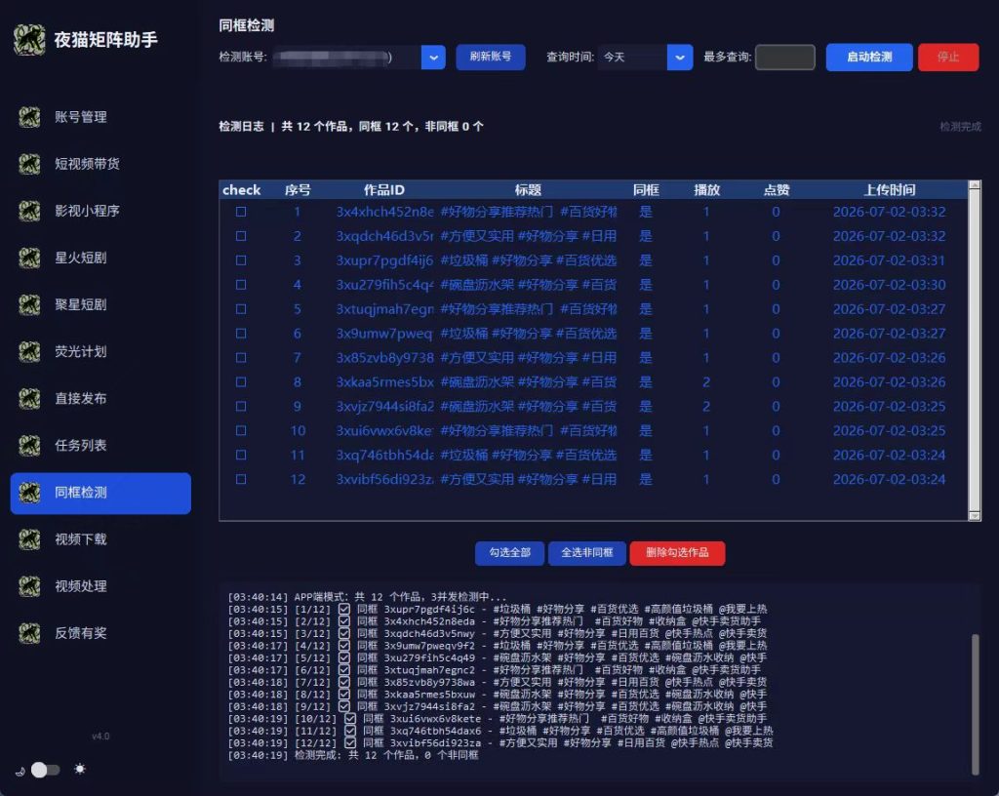Click the cat icon beside 反馈有奖
Image resolution: width=999 pixels, height=796 pixels.
pyautogui.click(x=29, y=633)
